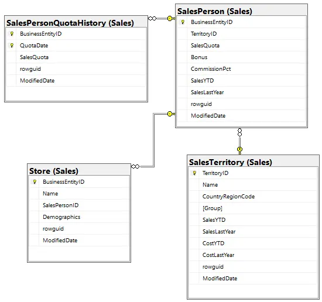Select the SalesPerson (Sales) table title

[x=215, y=11]
